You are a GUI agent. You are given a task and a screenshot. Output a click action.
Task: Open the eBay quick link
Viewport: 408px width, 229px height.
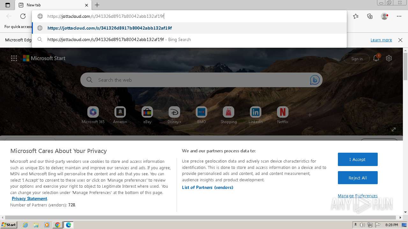pos(147,115)
